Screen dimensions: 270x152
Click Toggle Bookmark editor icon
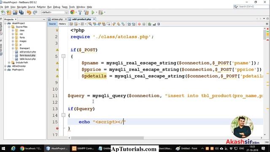pos(123,24)
